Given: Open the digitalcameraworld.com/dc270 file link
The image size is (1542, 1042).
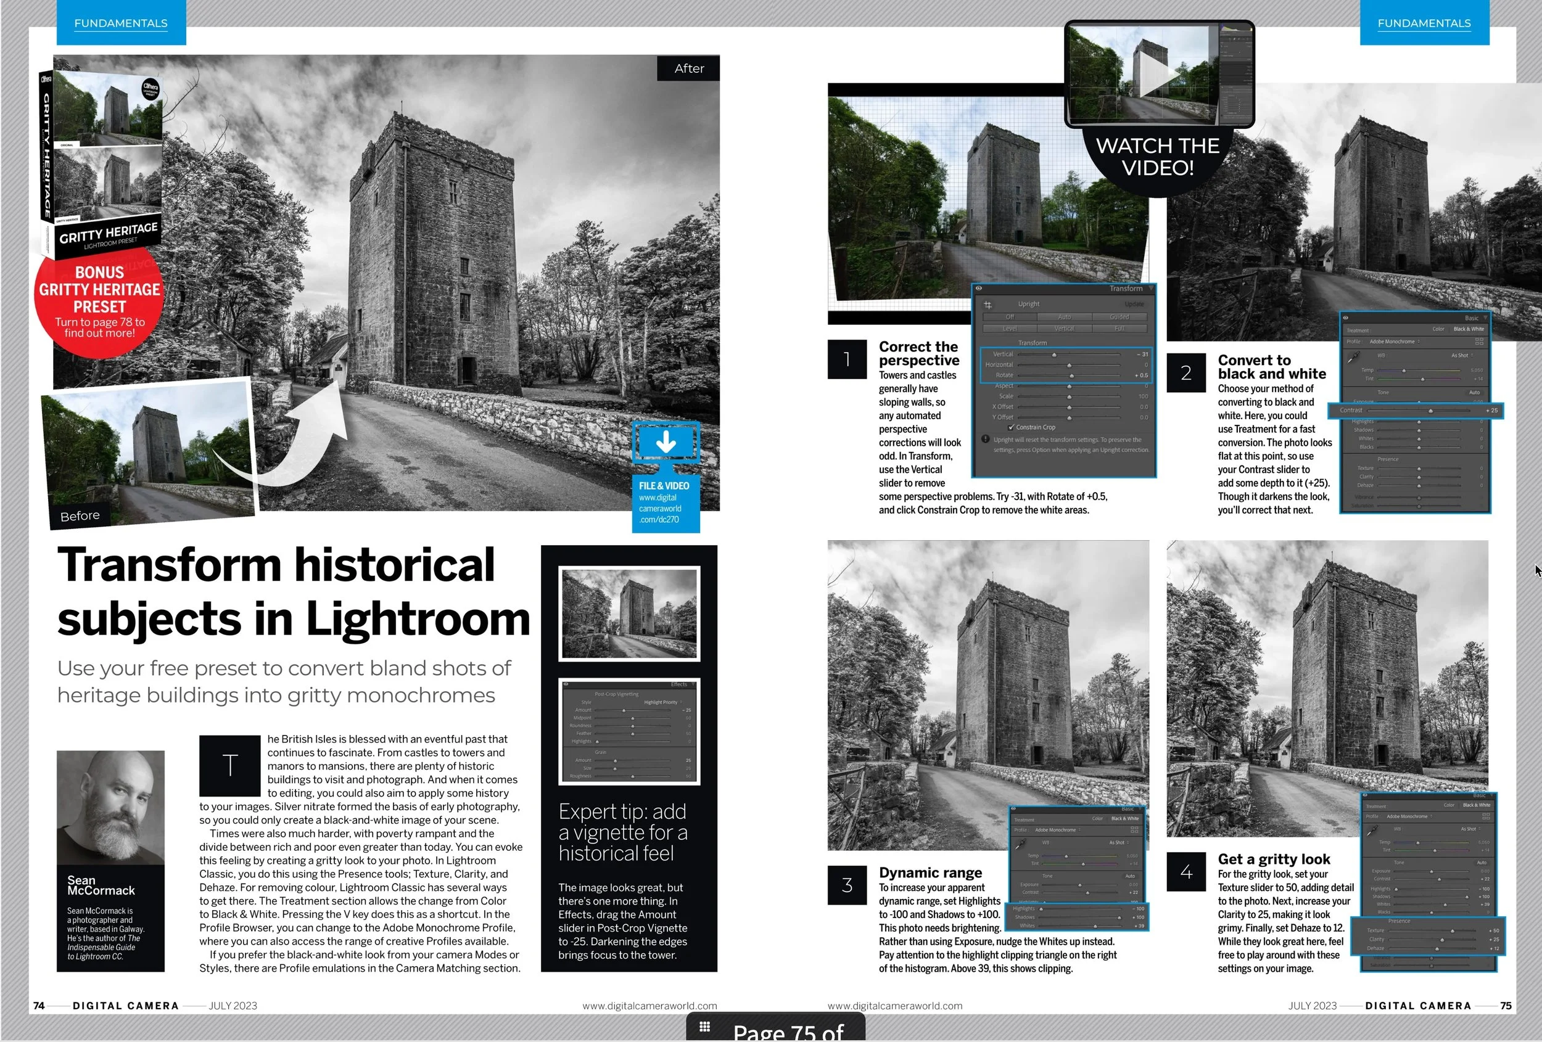Looking at the screenshot, I should pyautogui.click(x=659, y=509).
